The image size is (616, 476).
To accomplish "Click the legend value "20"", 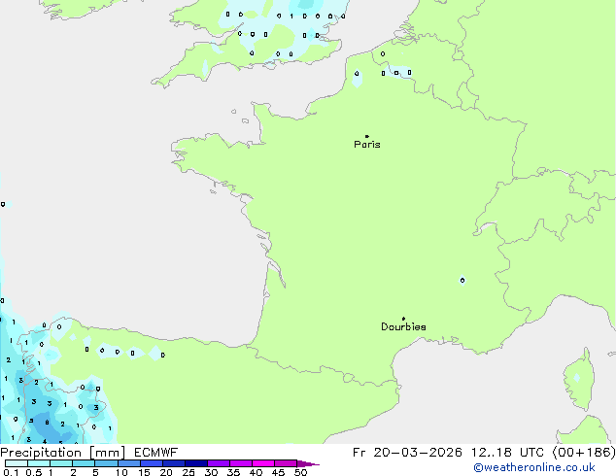I will point(166,472).
